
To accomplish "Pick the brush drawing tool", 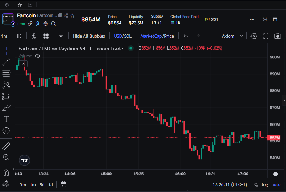I will pyautogui.click(x=6, y=108).
